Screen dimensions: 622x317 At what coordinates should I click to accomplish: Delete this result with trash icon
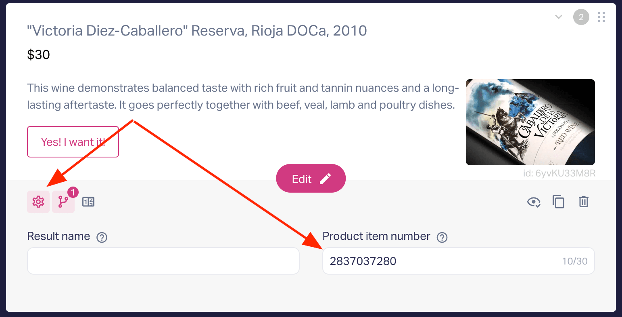tap(584, 202)
